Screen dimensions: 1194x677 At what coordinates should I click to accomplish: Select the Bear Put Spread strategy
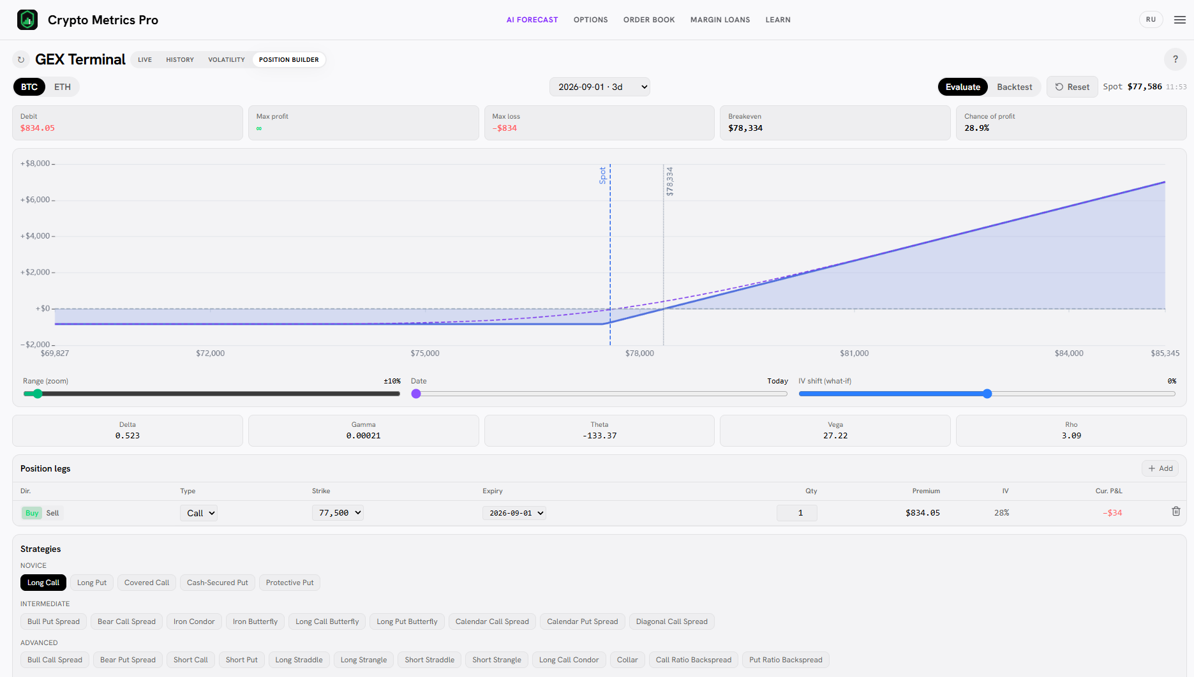tap(128, 660)
